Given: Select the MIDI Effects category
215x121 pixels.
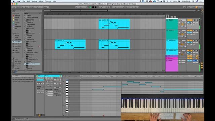Looking at the screenshot, I should [x=17, y=44].
